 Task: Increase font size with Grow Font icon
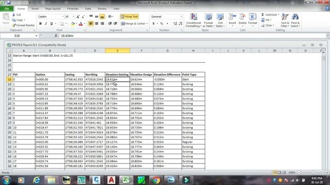click(78, 16)
